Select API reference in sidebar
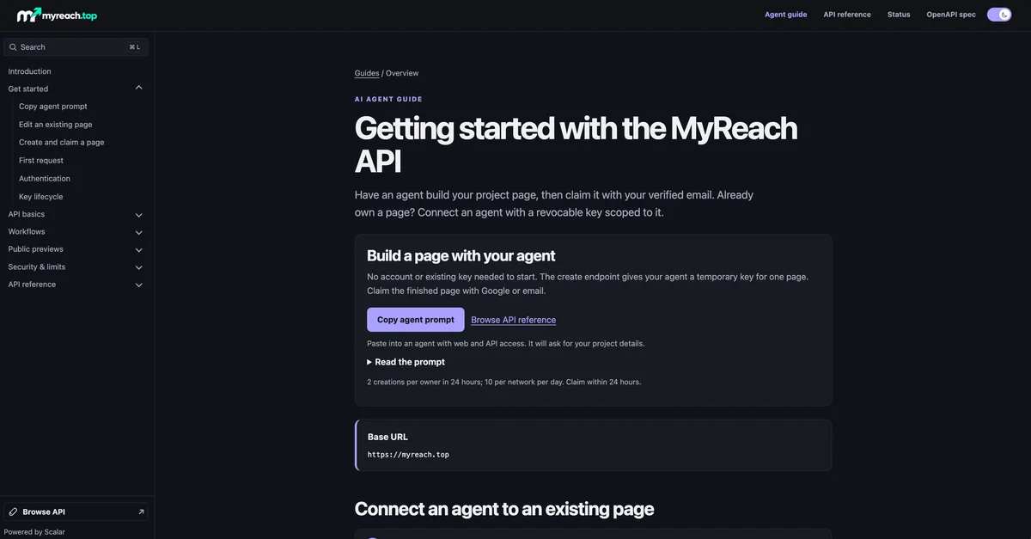 (32, 285)
